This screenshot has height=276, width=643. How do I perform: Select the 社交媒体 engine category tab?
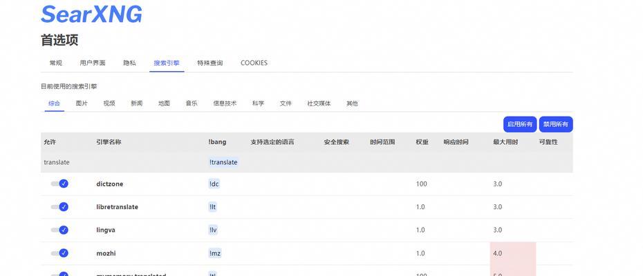pos(319,103)
